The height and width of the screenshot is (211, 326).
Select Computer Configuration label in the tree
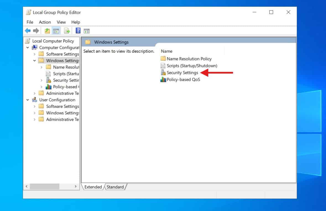coord(59,48)
